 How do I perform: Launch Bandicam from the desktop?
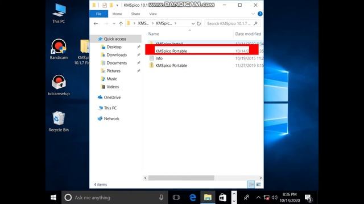(x=59, y=49)
